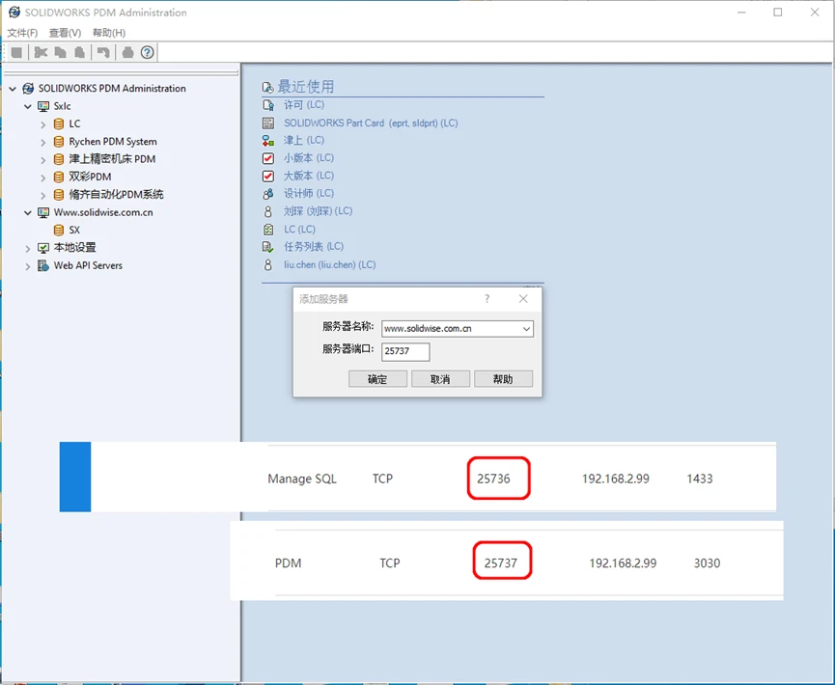Open recent item 许可 (LC)

(x=303, y=105)
